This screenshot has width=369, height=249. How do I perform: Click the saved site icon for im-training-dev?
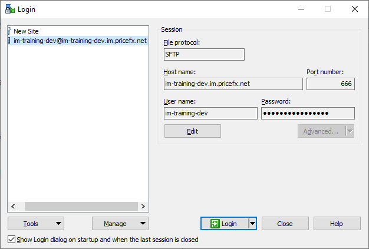(x=10, y=41)
